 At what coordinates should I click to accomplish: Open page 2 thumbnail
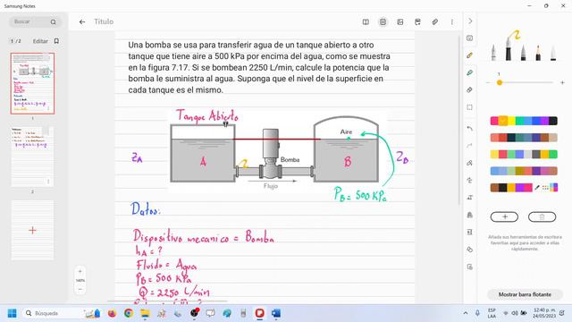coord(32,157)
